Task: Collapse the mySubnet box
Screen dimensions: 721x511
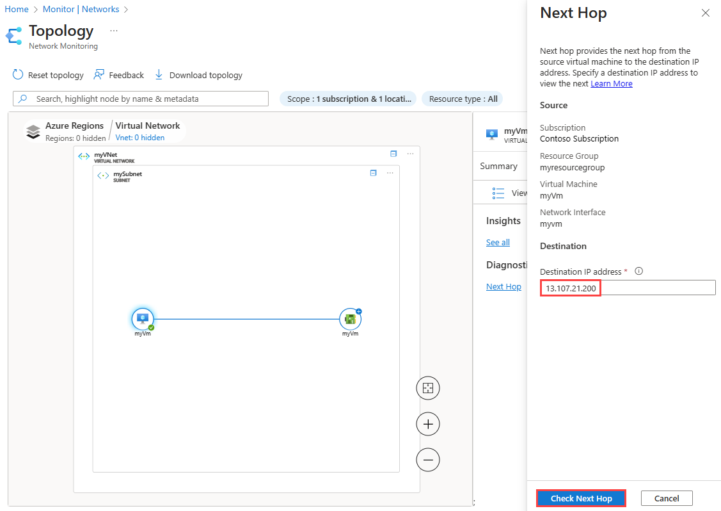Action: (374, 173)
